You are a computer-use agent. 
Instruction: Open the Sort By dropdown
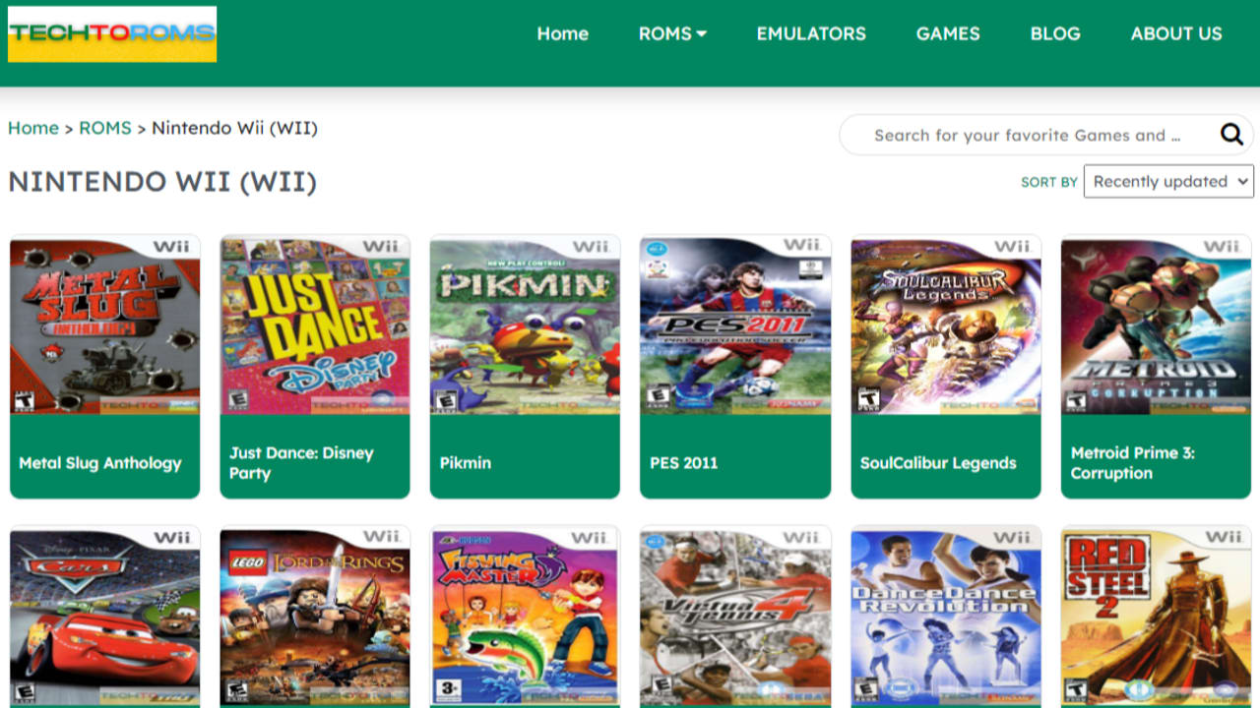point(1167,181)
